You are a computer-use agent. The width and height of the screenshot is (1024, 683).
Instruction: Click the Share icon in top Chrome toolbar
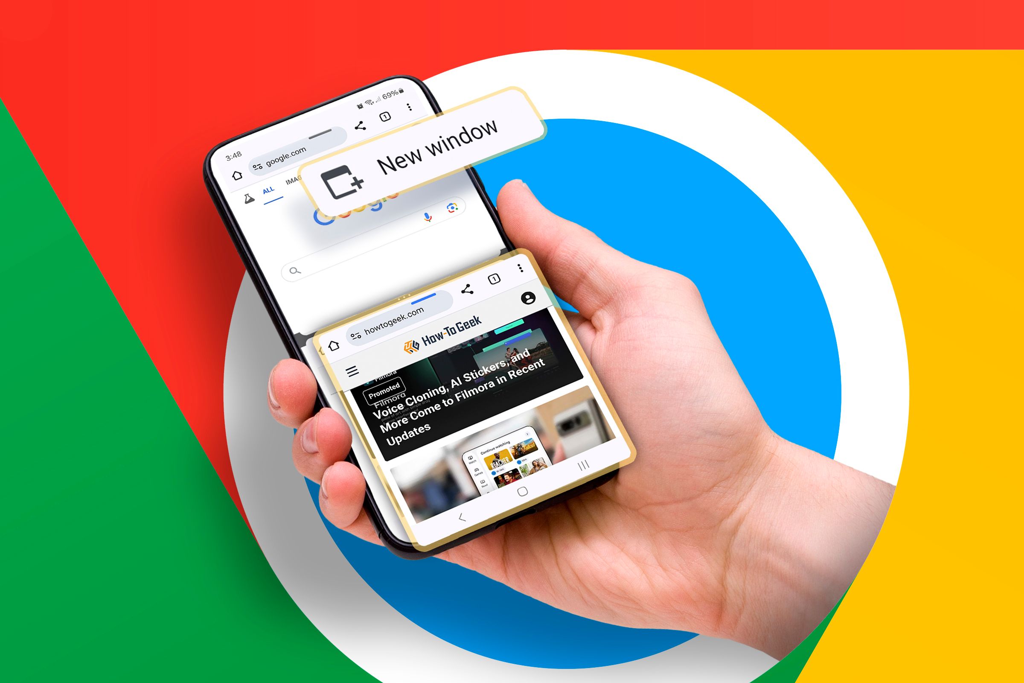click(x=358, y=128)
